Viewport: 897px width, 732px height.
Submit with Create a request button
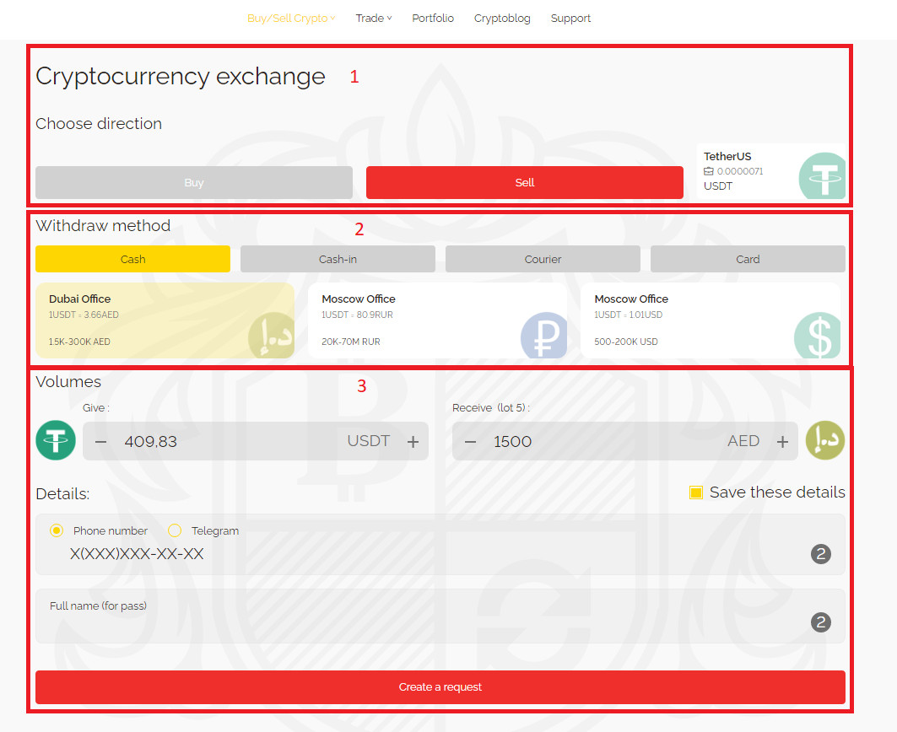click(x=440, y=687)
